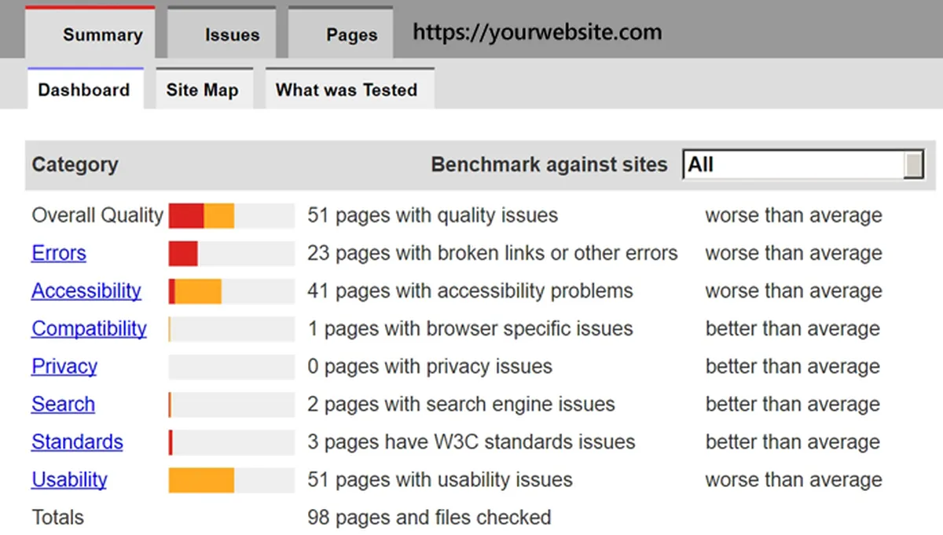Click the https://yourwebsite.com URL text
This screenshot has height=535, width=943.
click(538, 32)
